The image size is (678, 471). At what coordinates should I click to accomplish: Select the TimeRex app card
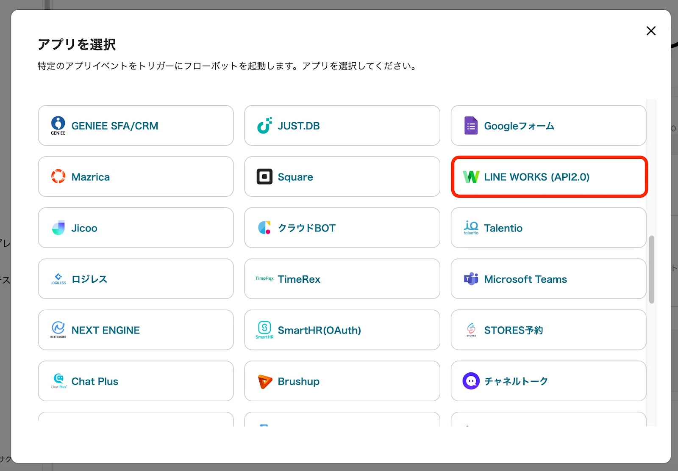tap(342, 279)
